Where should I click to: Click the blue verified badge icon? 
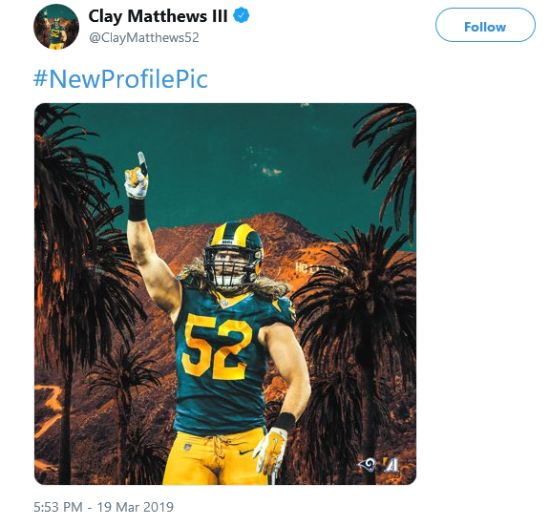242,16
